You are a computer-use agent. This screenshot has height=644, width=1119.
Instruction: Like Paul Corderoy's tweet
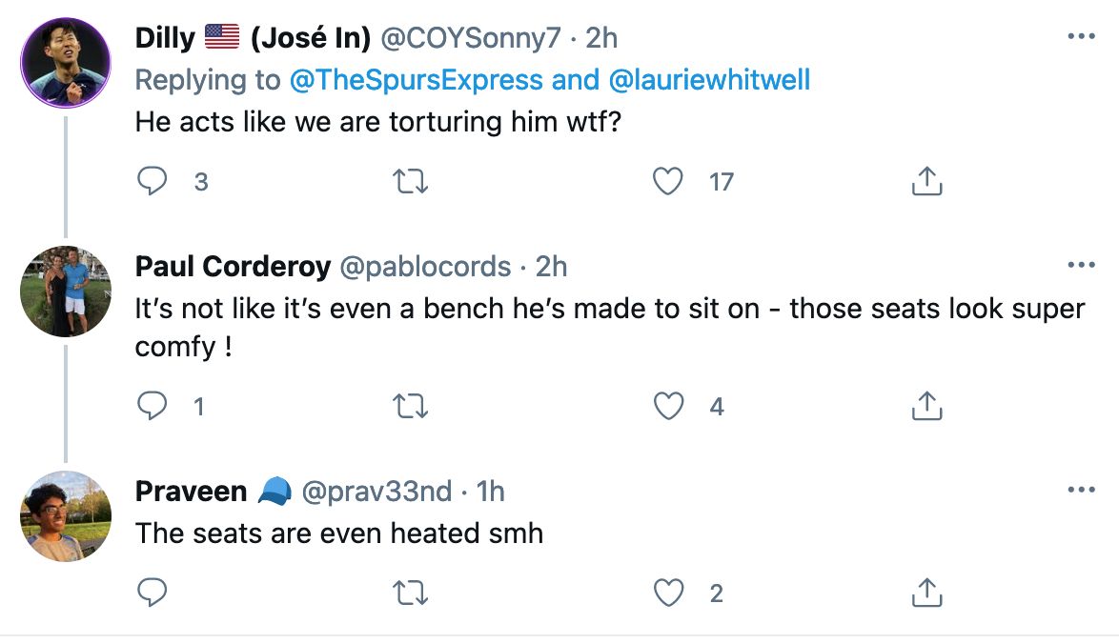668,407
